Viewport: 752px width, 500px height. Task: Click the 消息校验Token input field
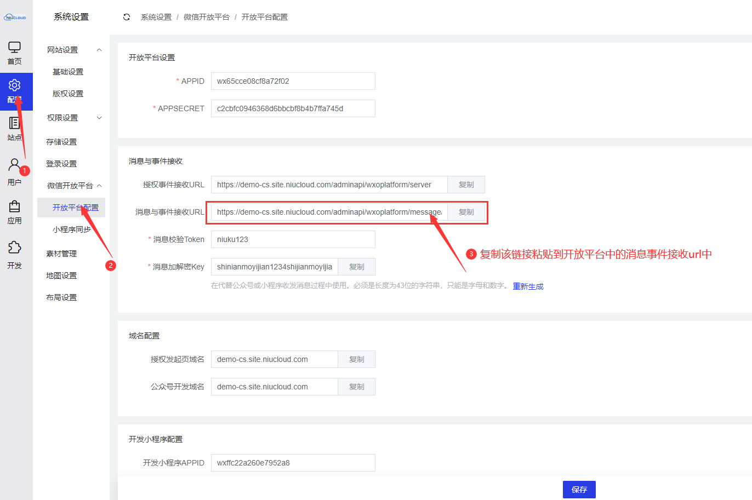293,239
